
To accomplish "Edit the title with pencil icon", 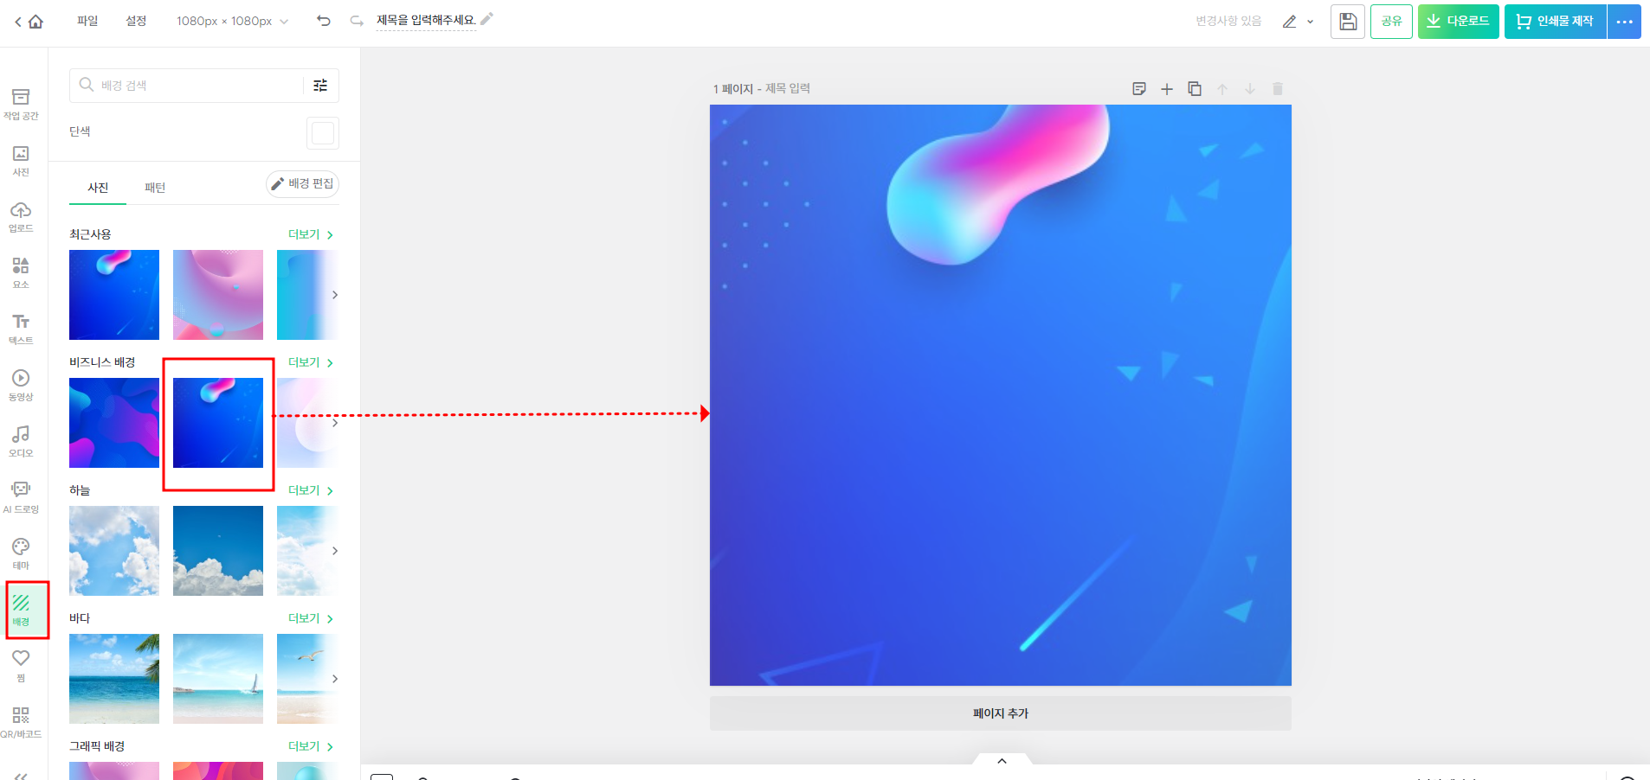I will pyautogui.click(x=487, y=19).
